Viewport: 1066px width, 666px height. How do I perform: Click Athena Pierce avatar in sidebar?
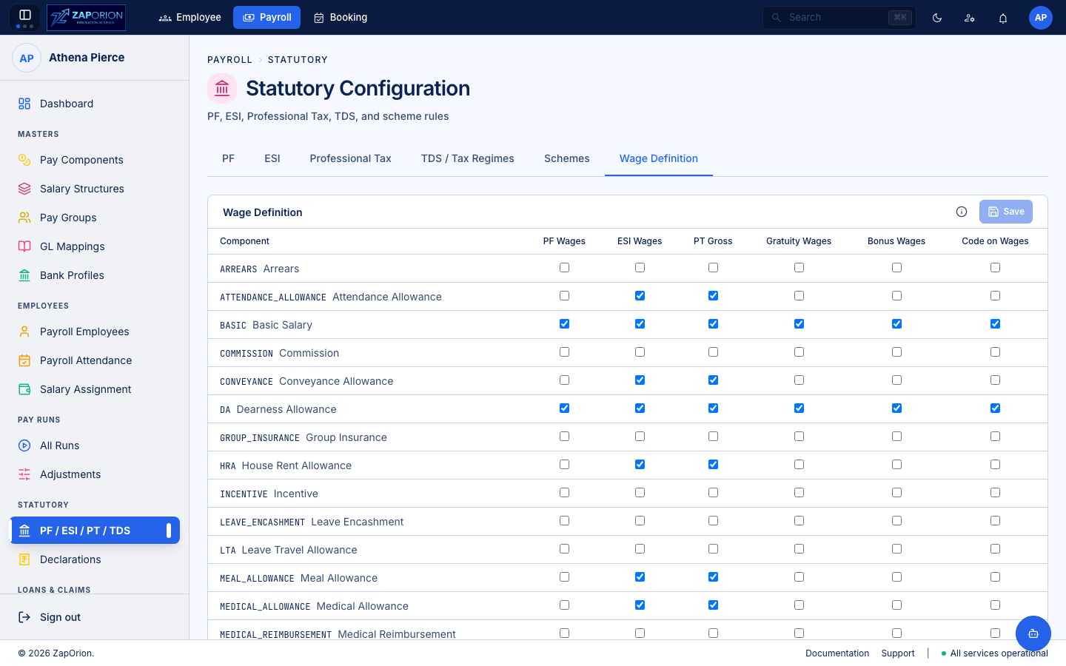27,58
